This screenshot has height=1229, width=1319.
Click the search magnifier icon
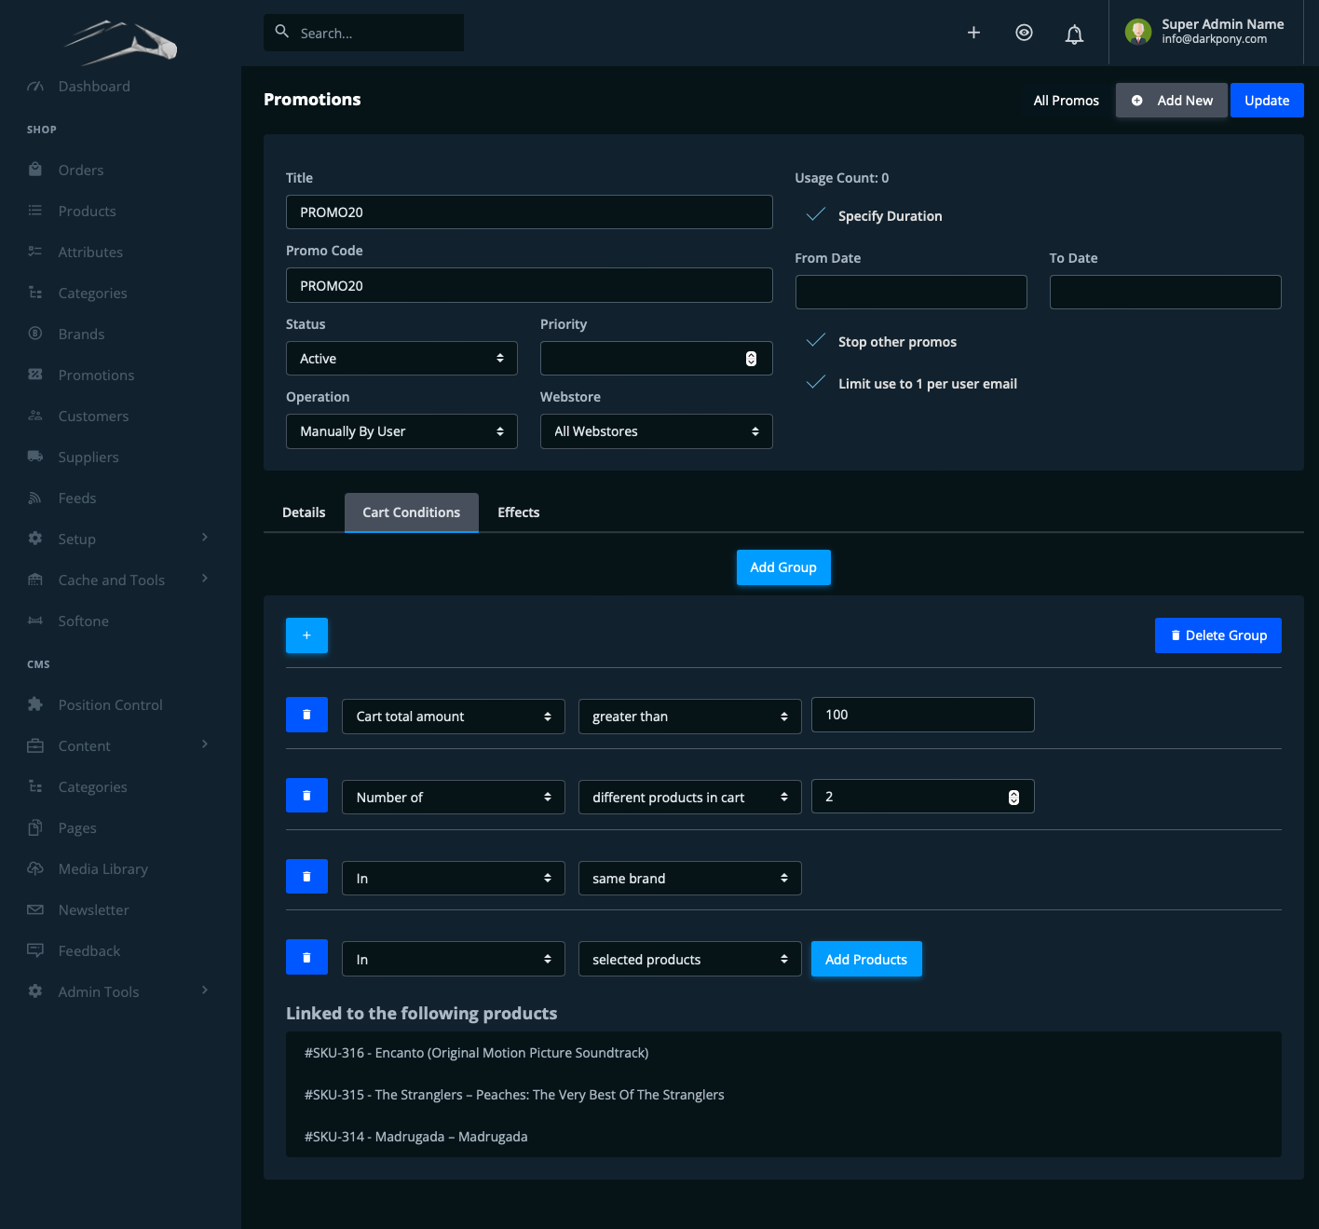[x=282, y=32]
